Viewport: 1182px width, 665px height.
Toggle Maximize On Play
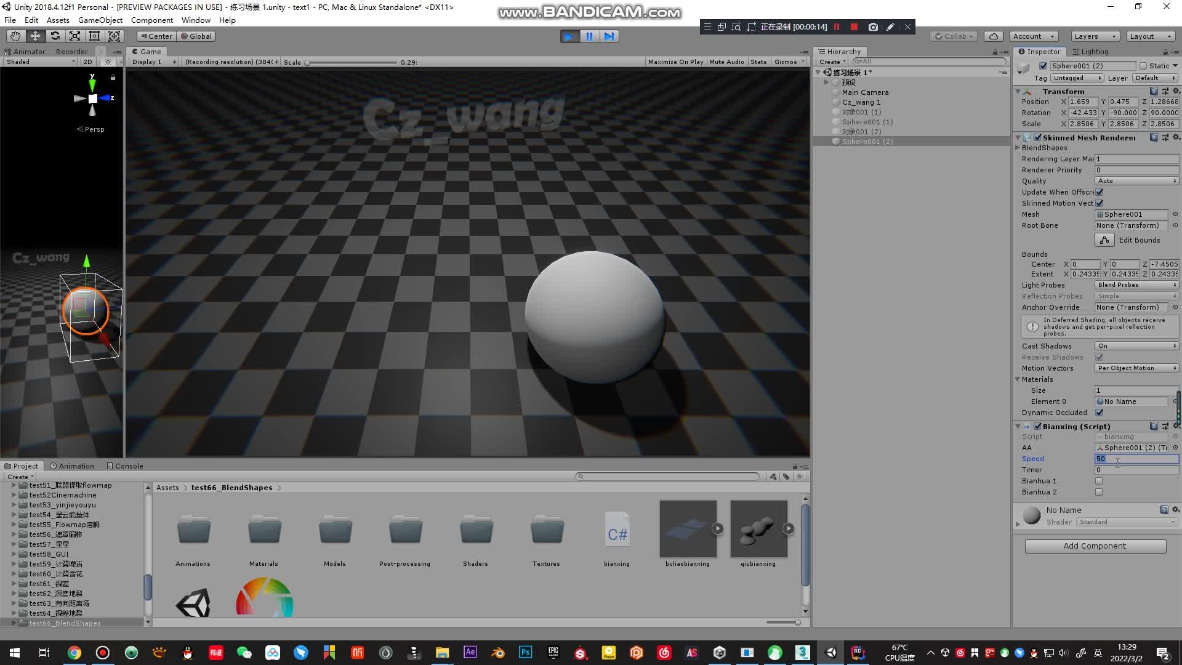click(675, 62)
